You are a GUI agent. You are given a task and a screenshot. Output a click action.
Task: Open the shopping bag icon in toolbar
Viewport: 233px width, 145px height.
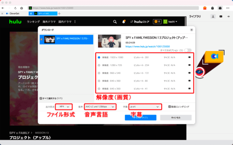click(x=220, y=8)
